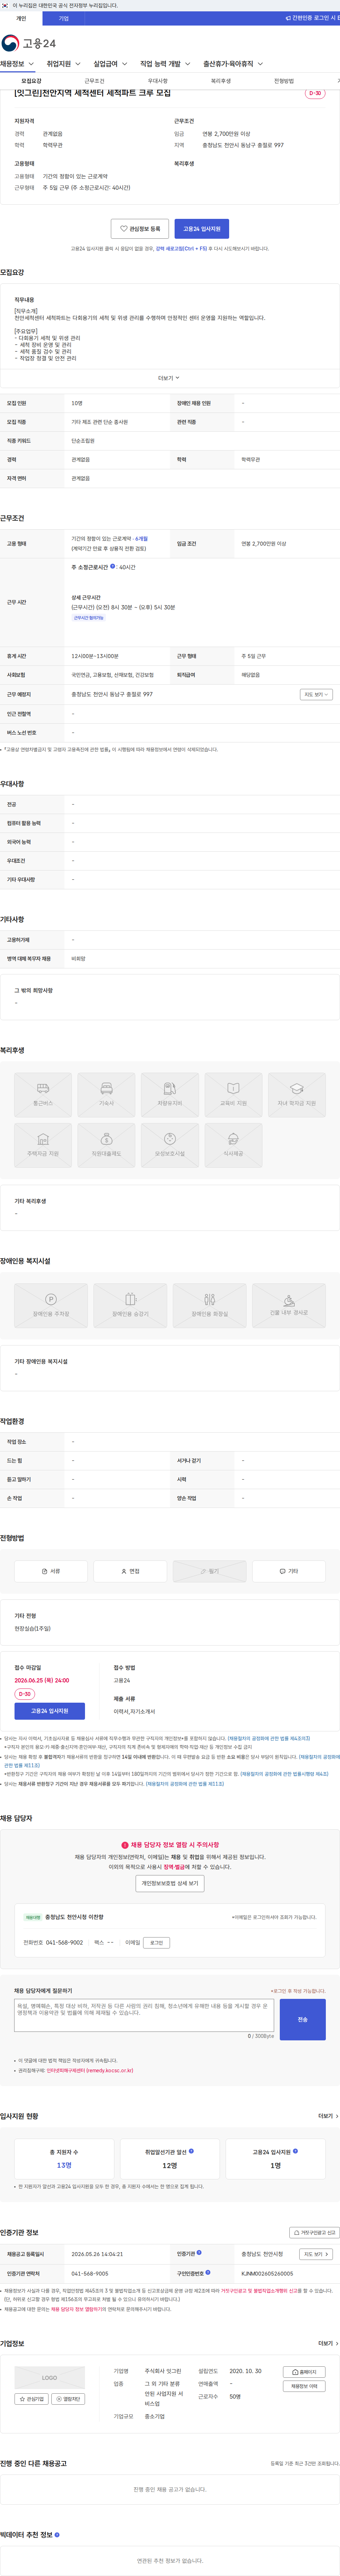Expand 기업정보 with 더보기
The image size is (340, 2576).
(328, 2343)
